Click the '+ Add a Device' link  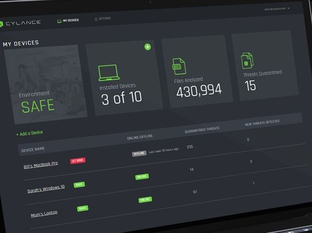(x=29, y=133)
